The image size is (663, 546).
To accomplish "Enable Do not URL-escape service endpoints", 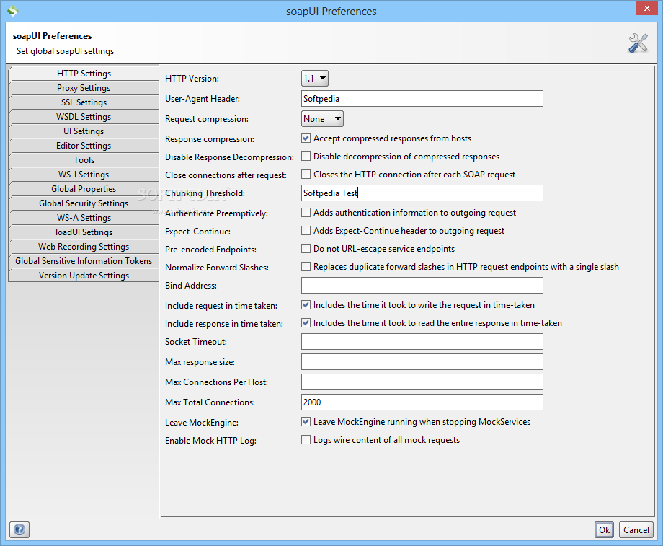I will (306, 248).
